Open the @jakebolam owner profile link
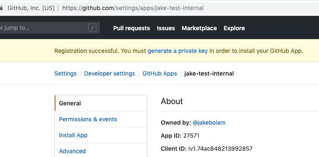This screenshot has width=319, height=157. click(209, 123)
